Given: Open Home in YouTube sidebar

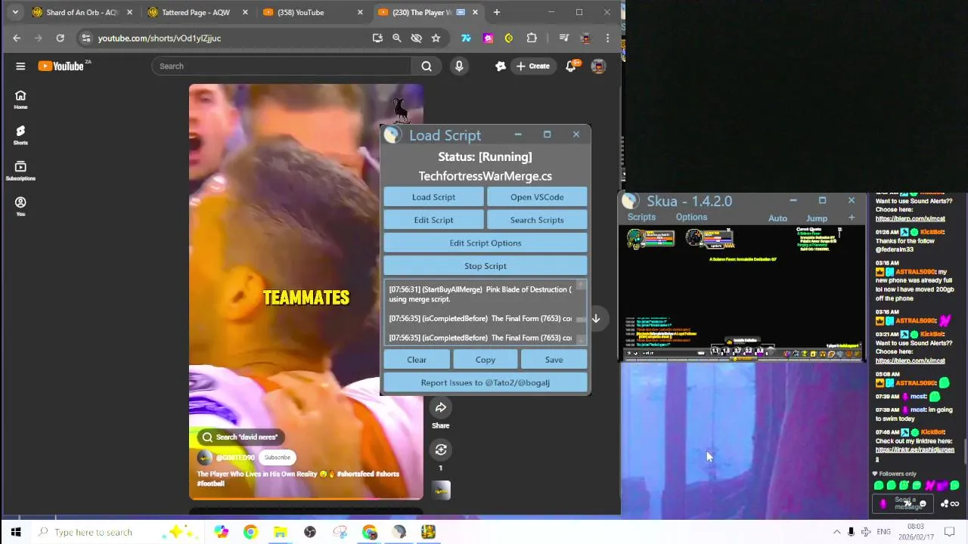Looking at the screenshot, I should [20, 99].
